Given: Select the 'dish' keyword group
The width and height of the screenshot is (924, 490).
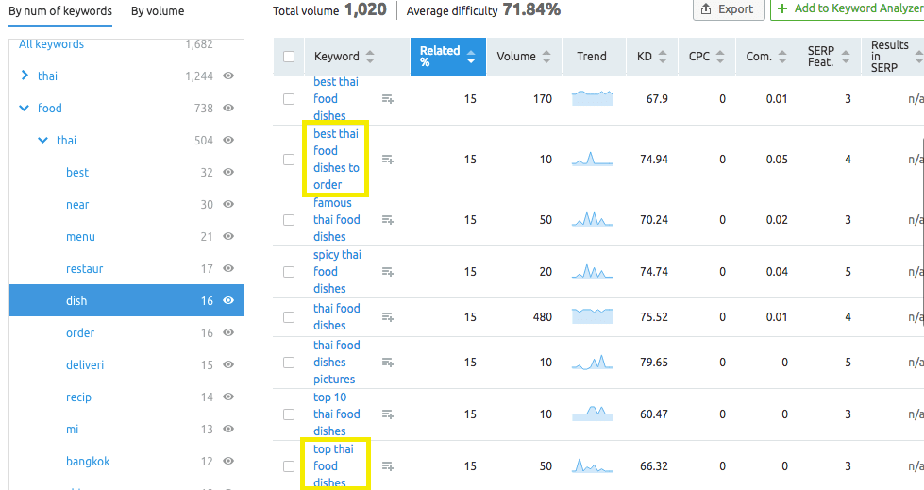Looking at the screenshot, I should 126,301.
